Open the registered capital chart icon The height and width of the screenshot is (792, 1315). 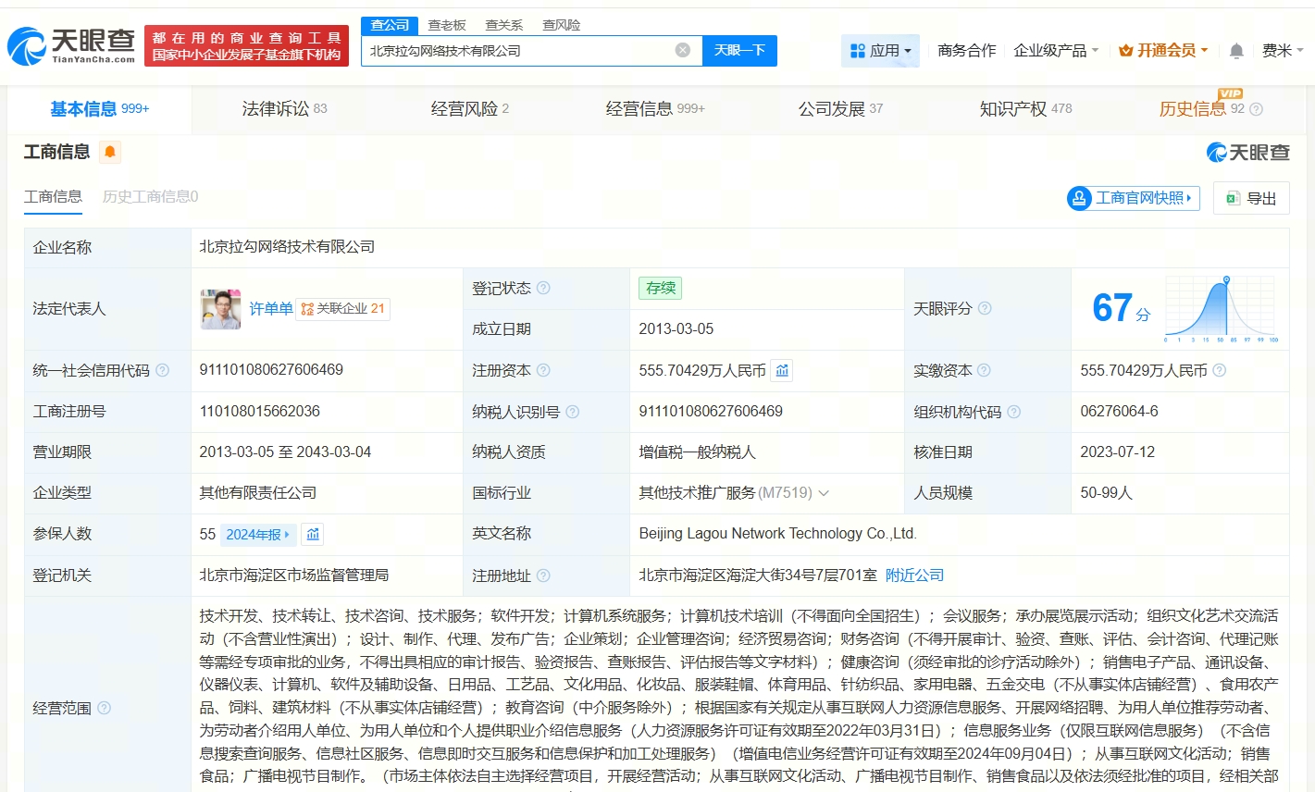(x=783, y=370)
